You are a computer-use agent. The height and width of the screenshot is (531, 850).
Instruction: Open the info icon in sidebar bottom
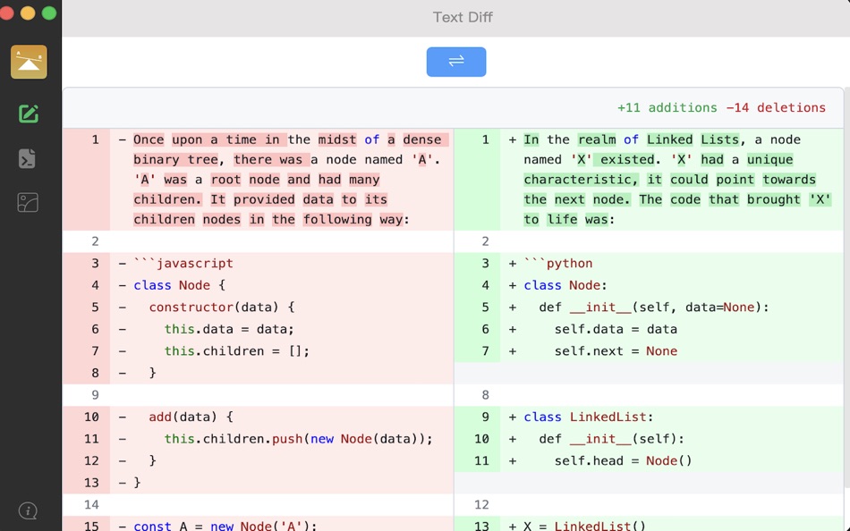pyautogui.click(x=28, y=510)
